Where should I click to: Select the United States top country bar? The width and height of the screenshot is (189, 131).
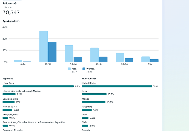tap(117, 86)
